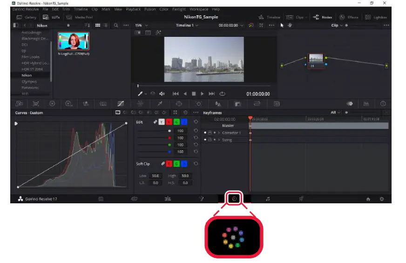Screen dimensions: 406x263
Task: Open the Color Warper palette icon
Action: coord(140,104)
